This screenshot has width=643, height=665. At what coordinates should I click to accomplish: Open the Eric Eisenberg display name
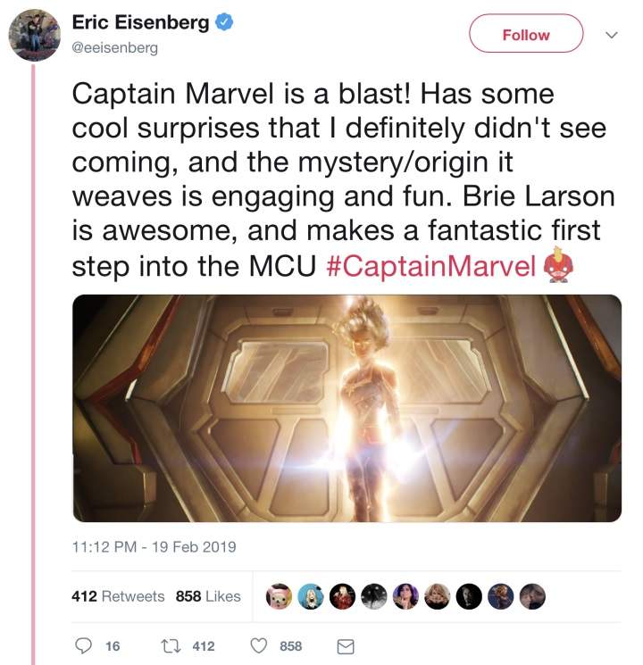click(142, 24)
